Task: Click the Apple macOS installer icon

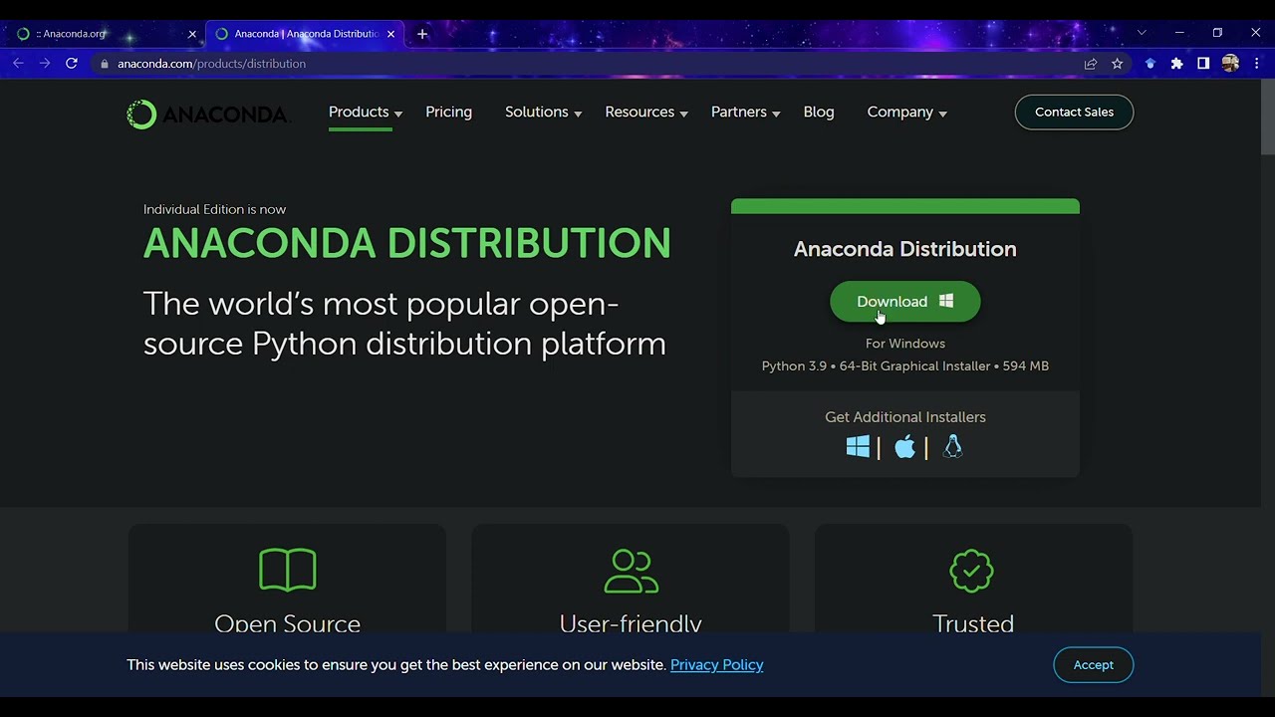Action: (904, 446)
